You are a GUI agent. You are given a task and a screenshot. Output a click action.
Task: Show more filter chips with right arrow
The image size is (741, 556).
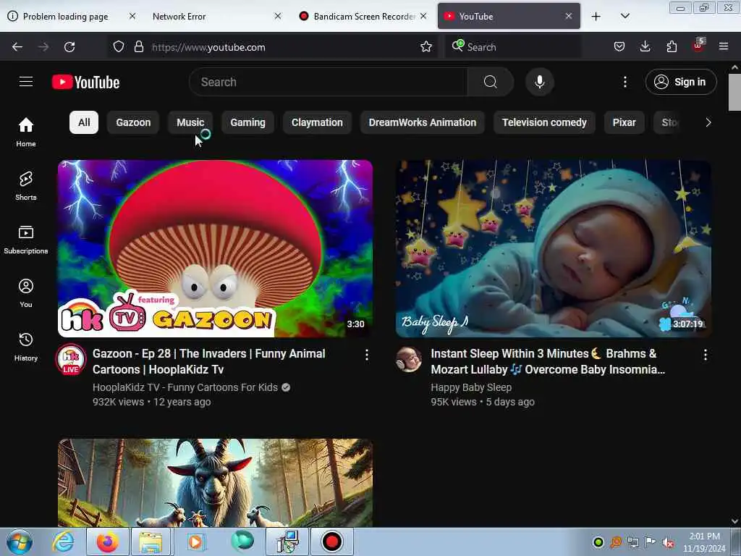pos(708,122)
